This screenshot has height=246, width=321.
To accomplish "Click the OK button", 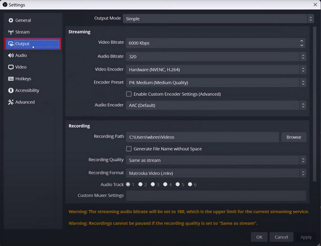I will coord(259,237).
